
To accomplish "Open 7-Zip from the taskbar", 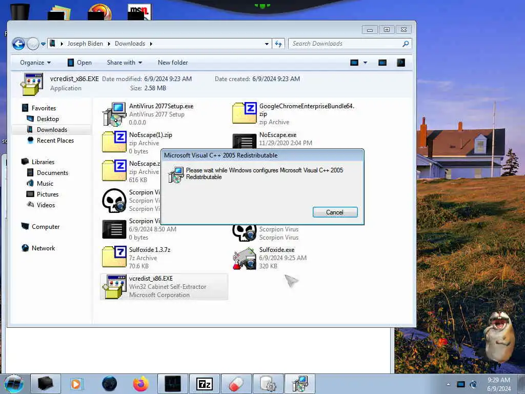I will [205, 384].
